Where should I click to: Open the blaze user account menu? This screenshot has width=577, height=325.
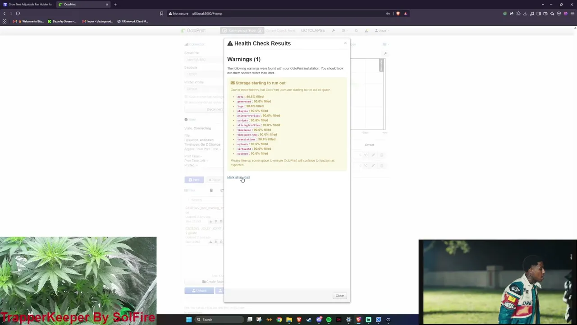[x=381, y=30]
